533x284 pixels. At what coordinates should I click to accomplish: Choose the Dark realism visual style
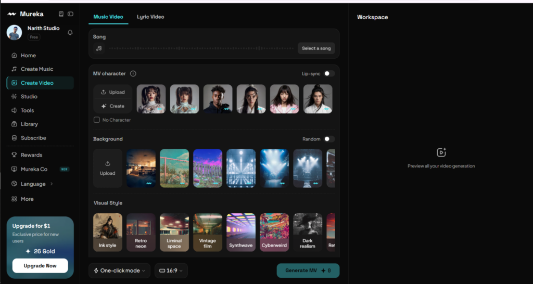308,233
